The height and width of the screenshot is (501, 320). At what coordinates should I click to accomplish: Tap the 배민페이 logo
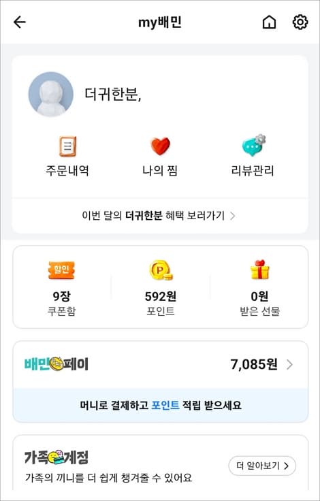pos(57,364)
